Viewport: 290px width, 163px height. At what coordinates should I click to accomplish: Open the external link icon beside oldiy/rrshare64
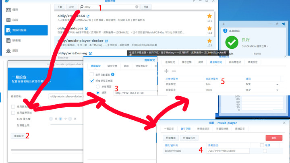click(88, 16)
